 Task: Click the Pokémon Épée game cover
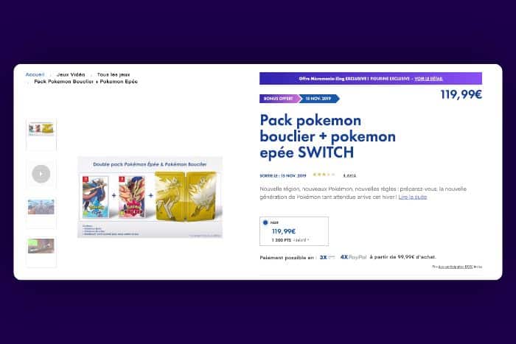coord(95,197)
